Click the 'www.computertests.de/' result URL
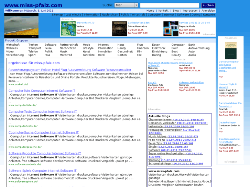This screenshot has height=187, width=250. coord(23,126)
